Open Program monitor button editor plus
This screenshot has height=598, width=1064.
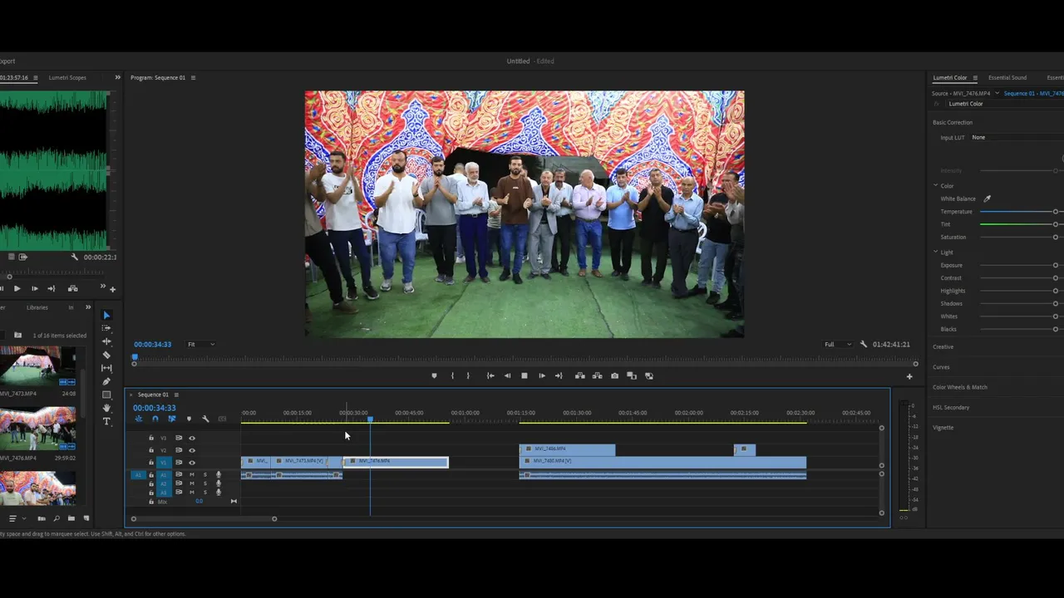click(909, 376)
